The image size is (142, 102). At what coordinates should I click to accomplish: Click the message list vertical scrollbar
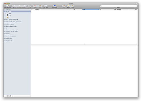138,27
